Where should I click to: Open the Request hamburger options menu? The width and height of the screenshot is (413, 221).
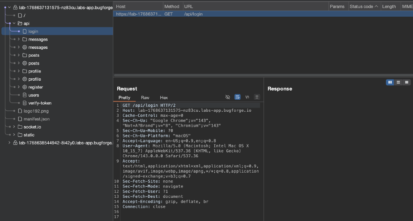tap(257, 97)
